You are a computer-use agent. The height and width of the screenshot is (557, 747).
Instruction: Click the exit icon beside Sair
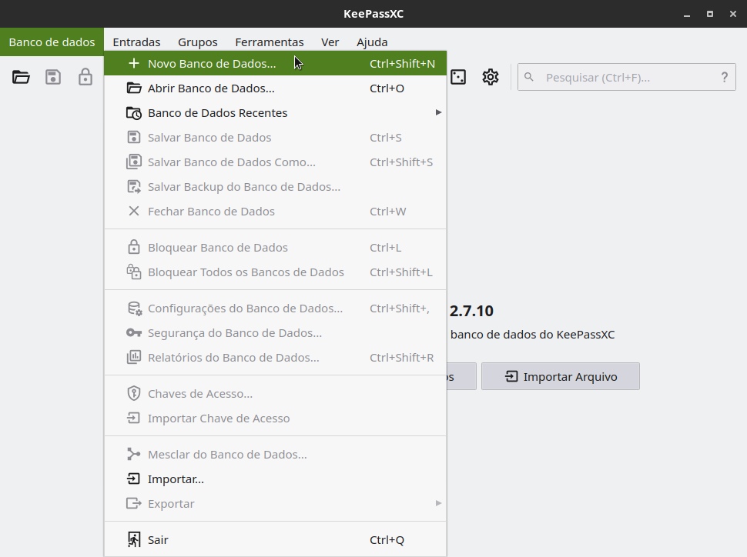[x=134, y=539]
